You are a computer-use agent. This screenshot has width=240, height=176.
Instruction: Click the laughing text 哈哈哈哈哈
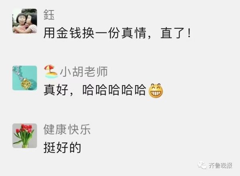114,90
